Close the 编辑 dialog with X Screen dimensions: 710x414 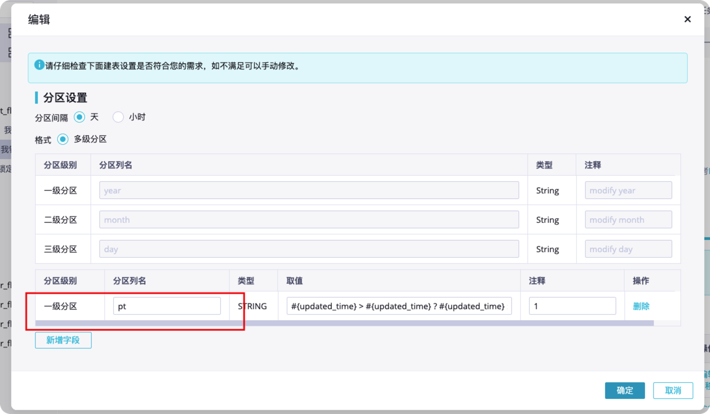tap(687, 19)
